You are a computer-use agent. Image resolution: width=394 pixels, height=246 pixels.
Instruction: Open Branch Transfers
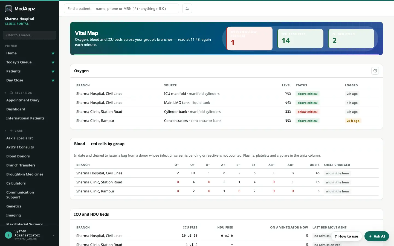pos(21,165)
